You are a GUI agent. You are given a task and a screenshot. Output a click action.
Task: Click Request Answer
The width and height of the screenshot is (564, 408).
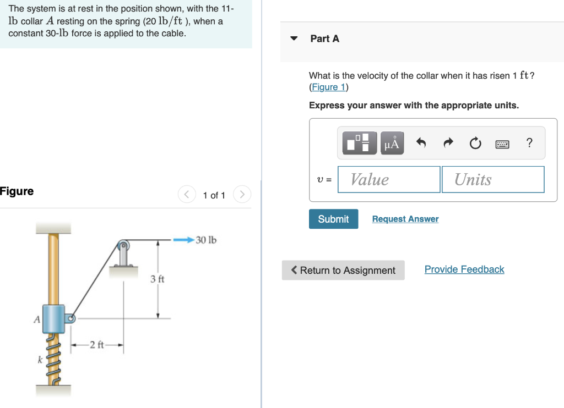(405, 219)
